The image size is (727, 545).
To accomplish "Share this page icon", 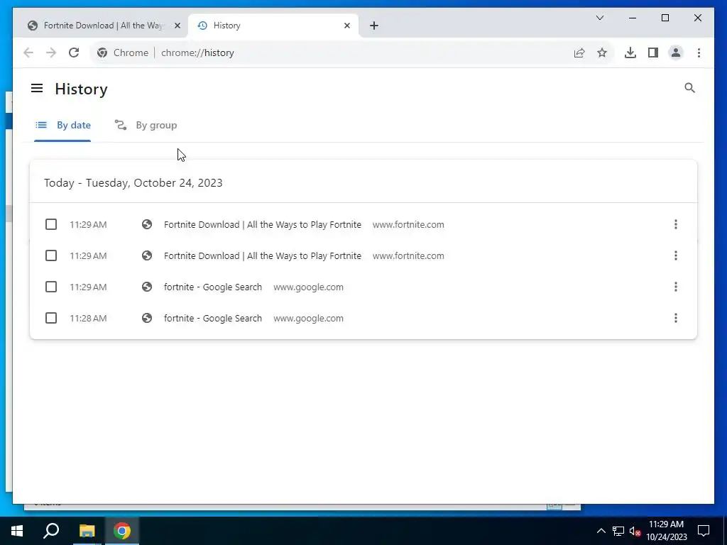I will [x=579, y=53].
